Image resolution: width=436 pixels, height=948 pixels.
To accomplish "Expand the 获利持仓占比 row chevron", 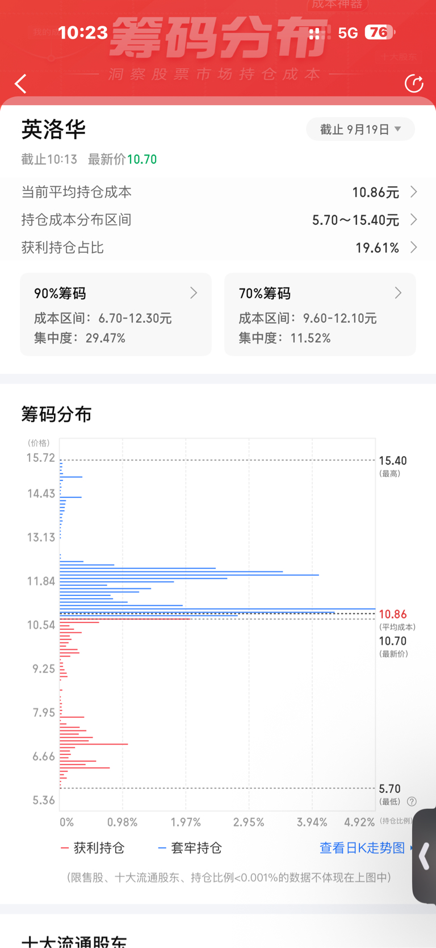I will pos(414,248).
